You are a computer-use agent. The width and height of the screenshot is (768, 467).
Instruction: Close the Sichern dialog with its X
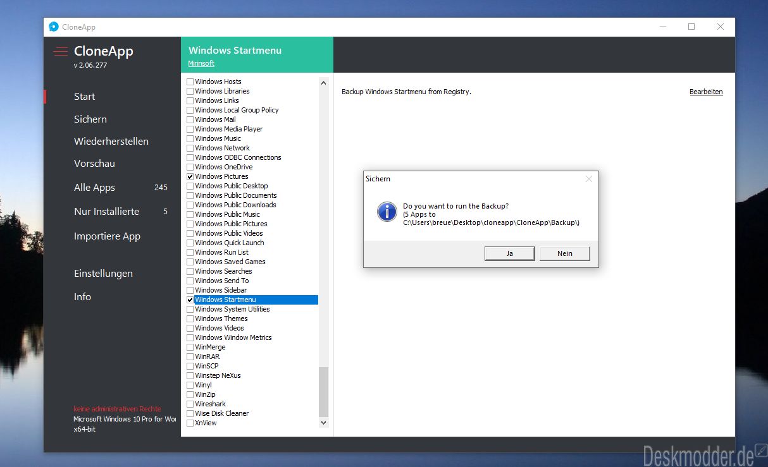click(x=589, y=179)
